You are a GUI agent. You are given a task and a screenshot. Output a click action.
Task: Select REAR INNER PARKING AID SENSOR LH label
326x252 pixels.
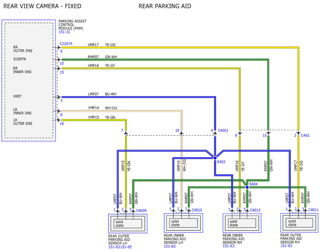175,239
